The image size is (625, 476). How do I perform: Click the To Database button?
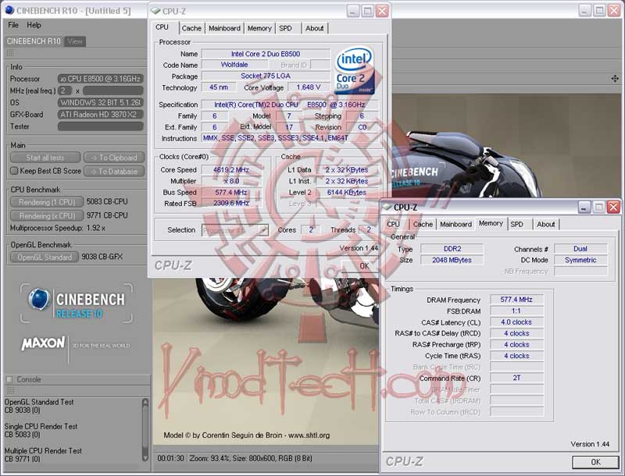tap(114, 172)
